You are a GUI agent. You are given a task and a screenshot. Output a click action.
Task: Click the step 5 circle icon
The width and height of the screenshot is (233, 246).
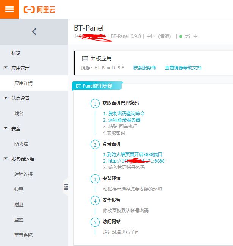(x=95, y=222)
